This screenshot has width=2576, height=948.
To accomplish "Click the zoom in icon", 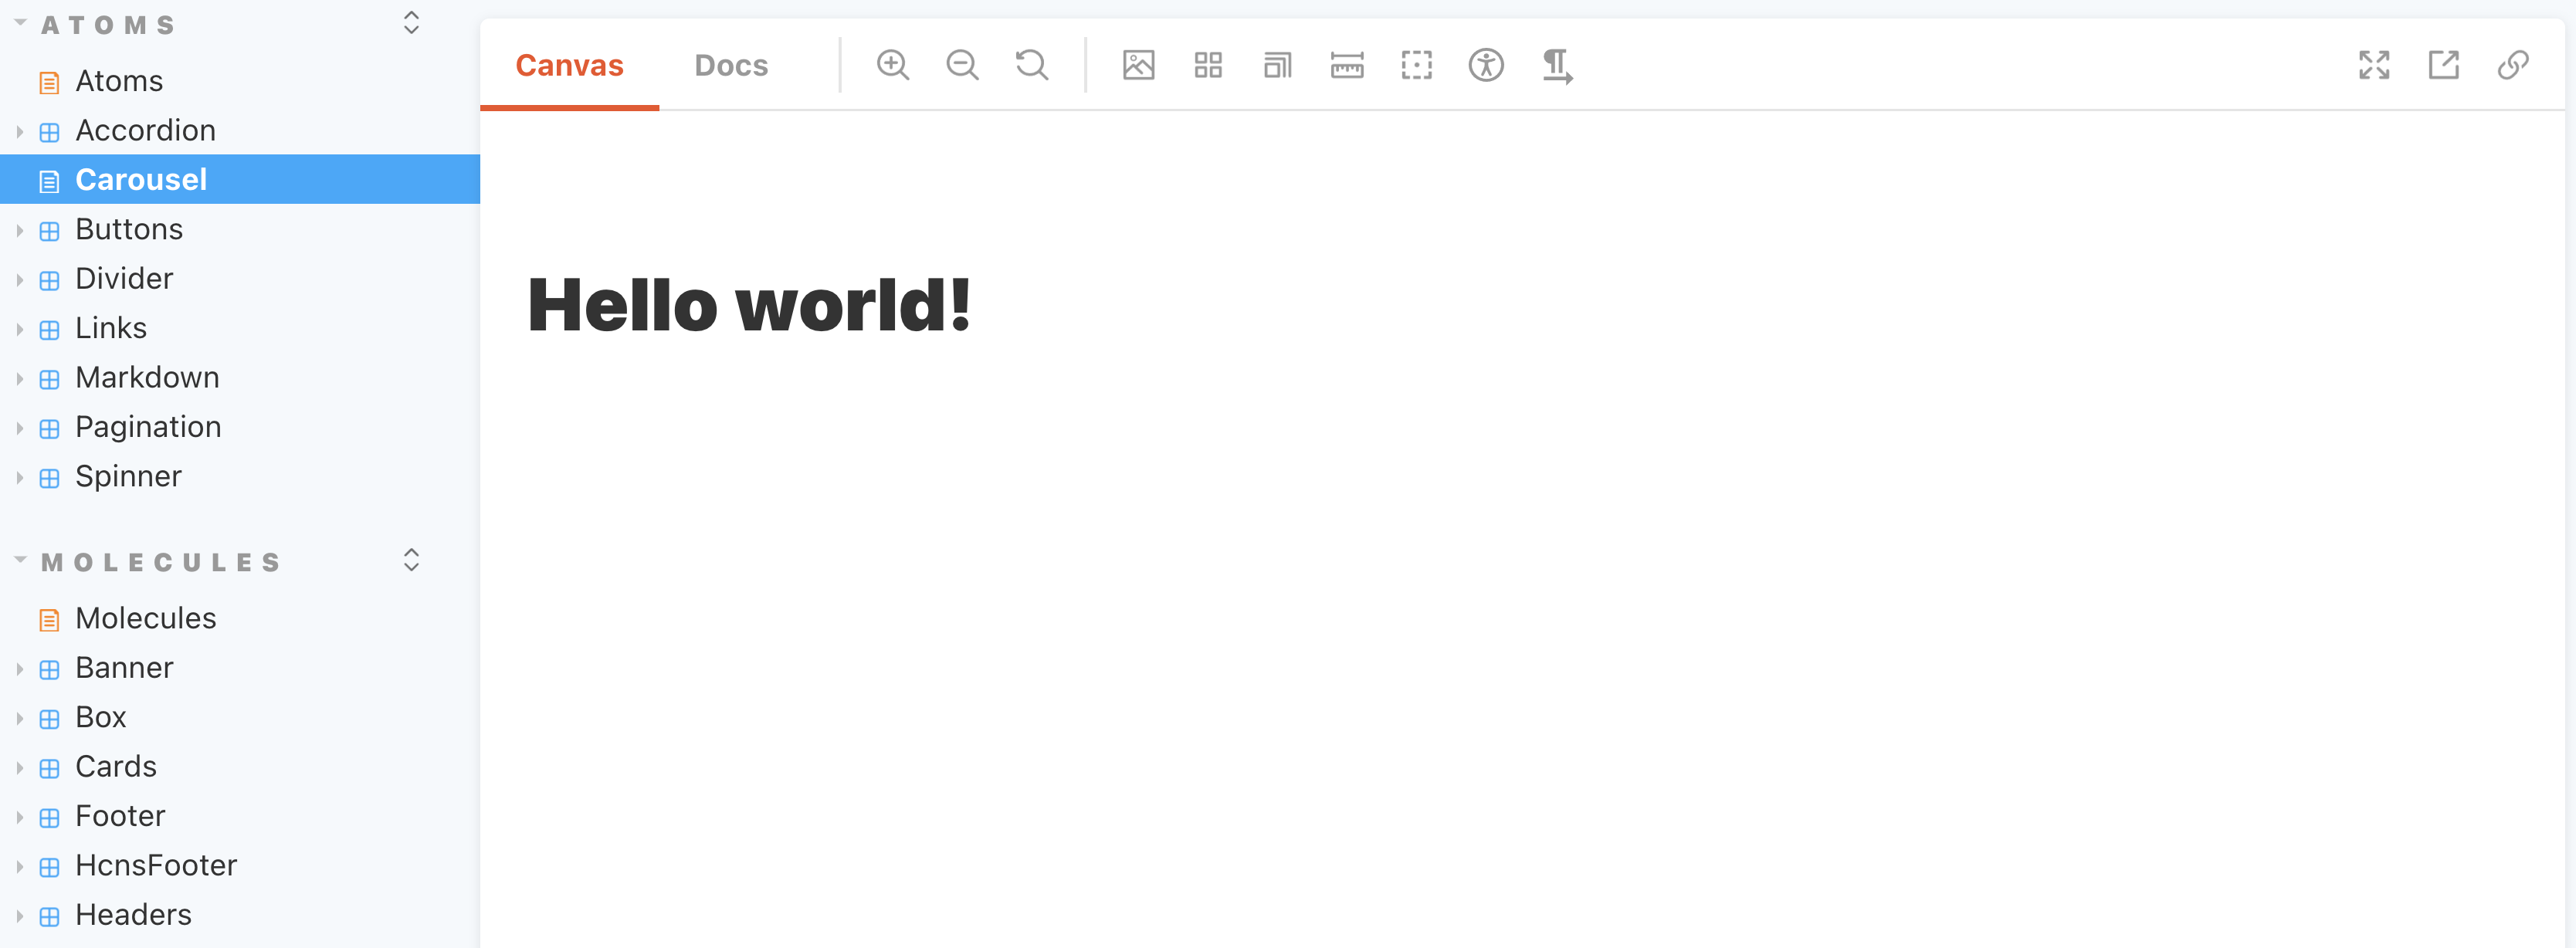I will pos(892,65).
